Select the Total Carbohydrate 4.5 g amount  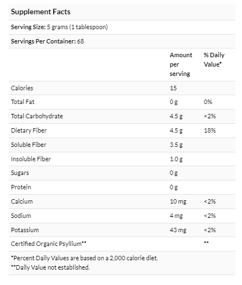(x=176, y=116)
